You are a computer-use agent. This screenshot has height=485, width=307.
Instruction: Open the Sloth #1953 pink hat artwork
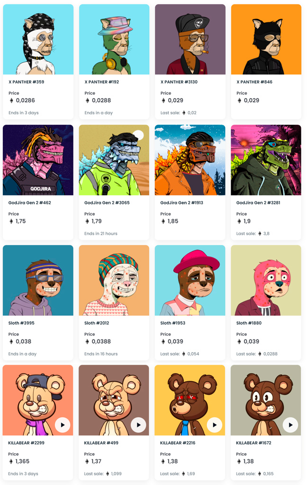(x=190, y=280)
